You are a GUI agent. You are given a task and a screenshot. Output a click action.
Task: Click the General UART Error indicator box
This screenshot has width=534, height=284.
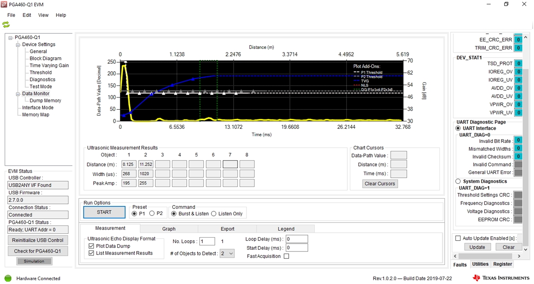pyautogui.click(x=518, y=172)
